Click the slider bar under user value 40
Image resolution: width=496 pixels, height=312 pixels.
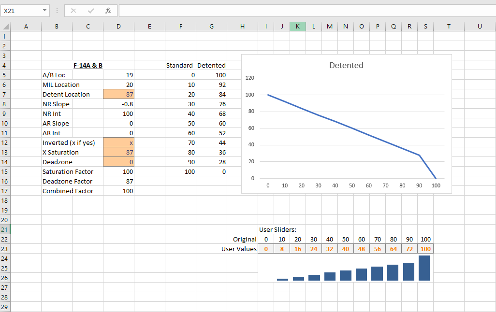click(346, 275)
